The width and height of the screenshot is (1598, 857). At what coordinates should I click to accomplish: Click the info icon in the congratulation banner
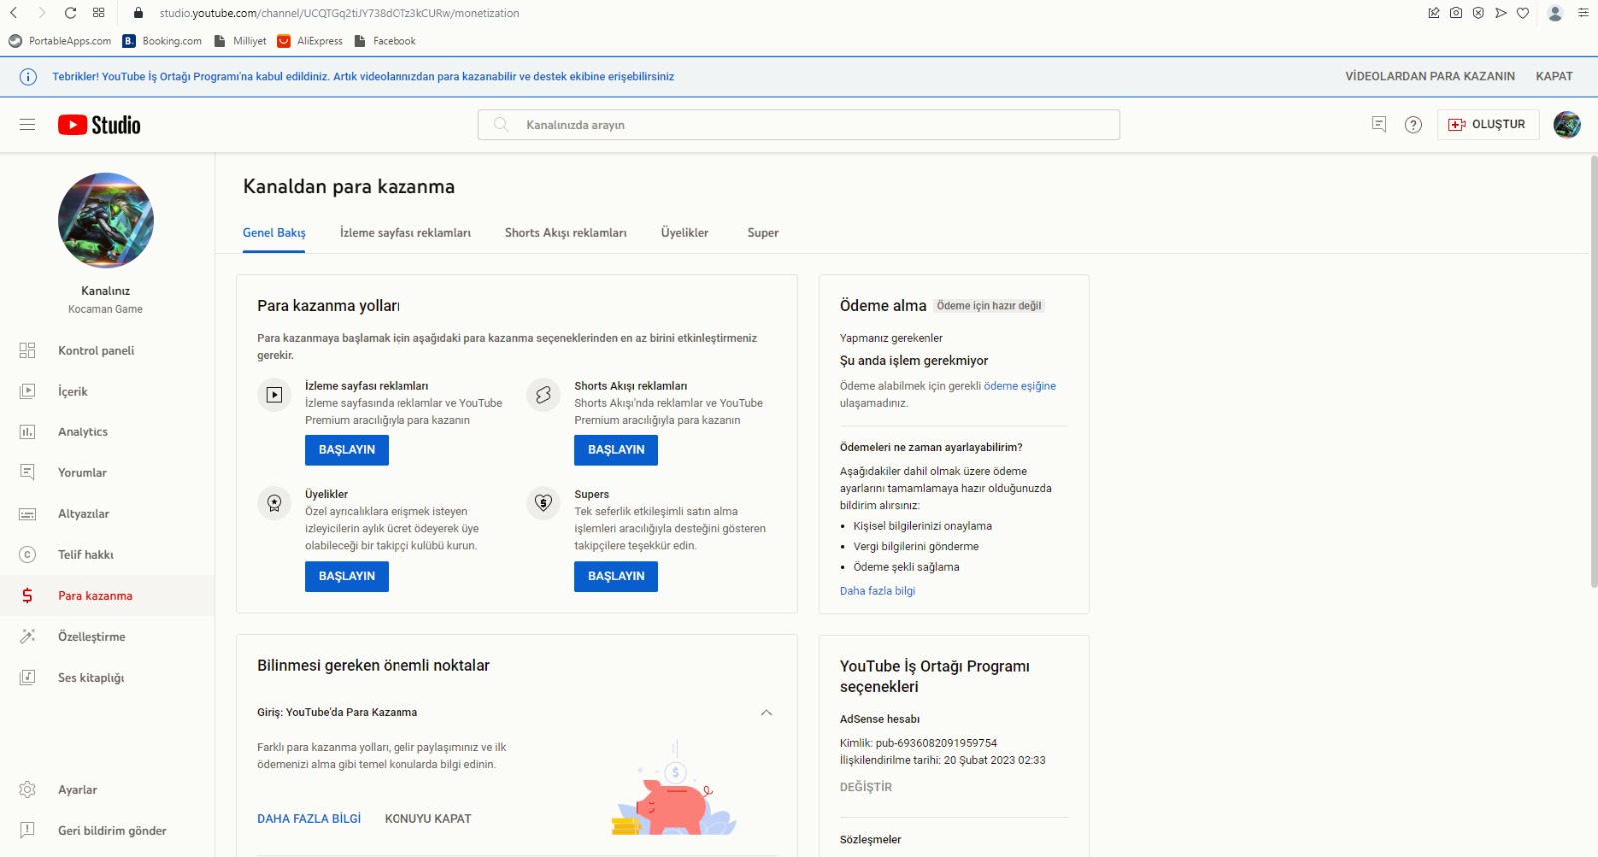pos(28,77)
